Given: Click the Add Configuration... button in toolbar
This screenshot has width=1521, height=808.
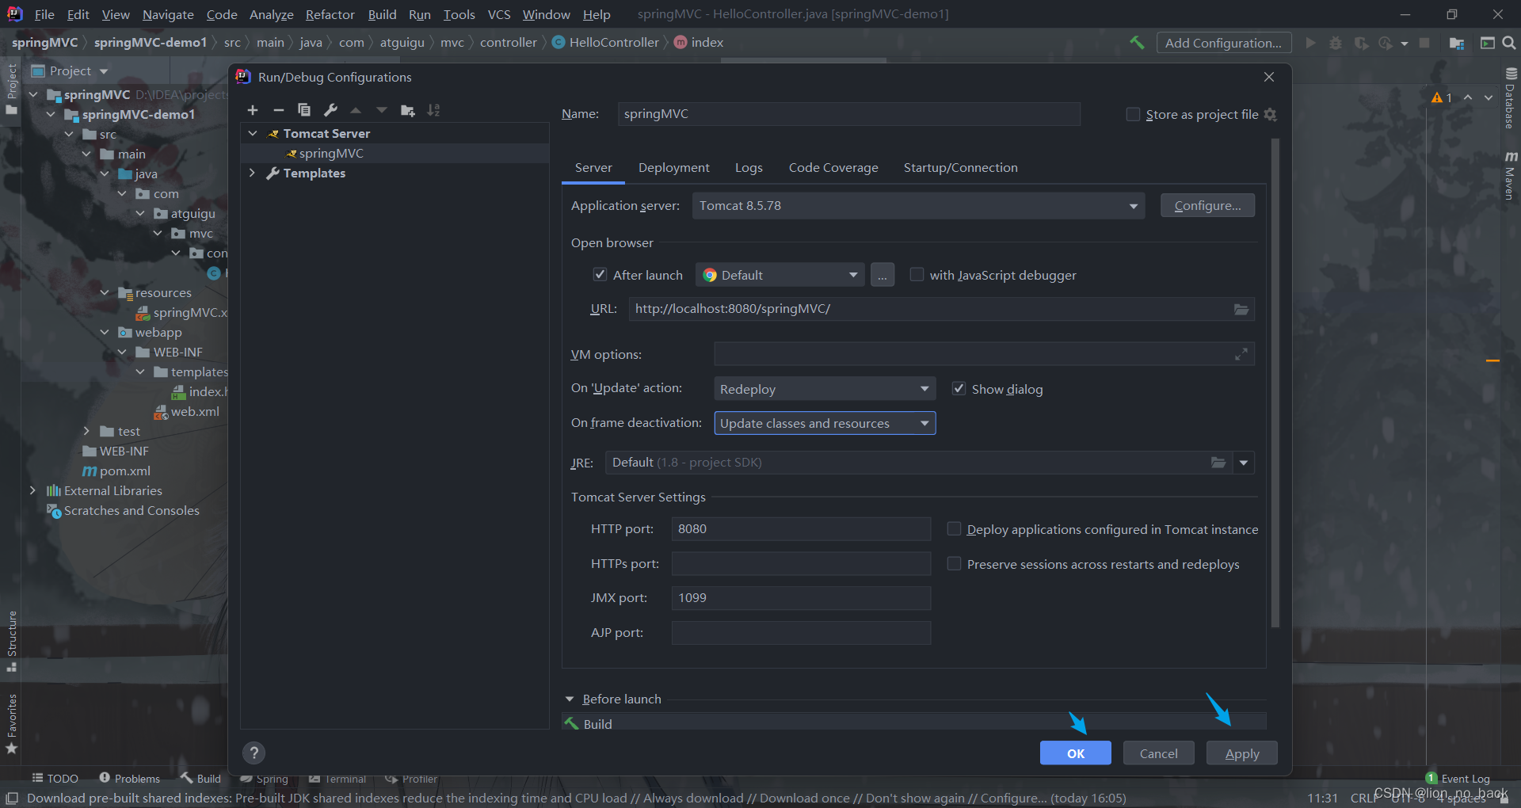Looking at the screenshot, I should pyautogui.click(x=1224, y=43).
